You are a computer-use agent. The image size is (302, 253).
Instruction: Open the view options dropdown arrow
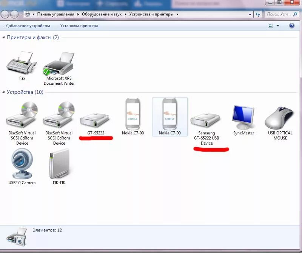click(x=278, y=26)
